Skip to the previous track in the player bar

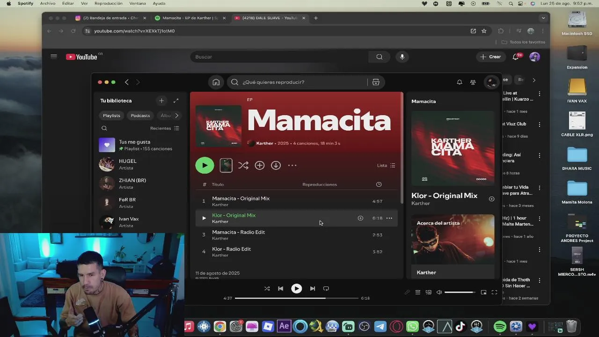280,289
